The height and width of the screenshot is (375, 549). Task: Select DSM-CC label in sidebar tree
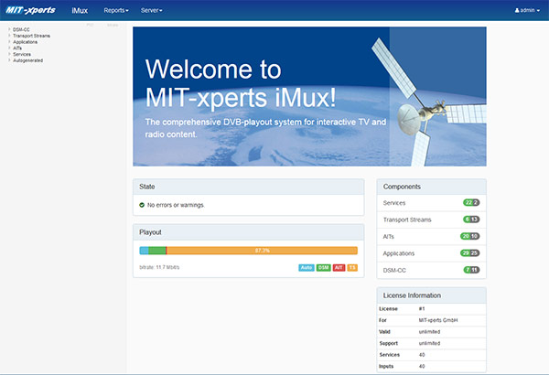pyautogui.click(x=21, y=30)
